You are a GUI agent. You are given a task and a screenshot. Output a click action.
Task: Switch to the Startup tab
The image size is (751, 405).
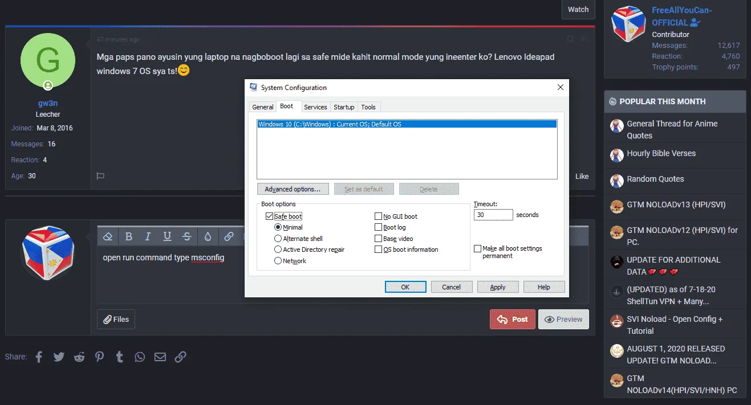pos(344,107)
